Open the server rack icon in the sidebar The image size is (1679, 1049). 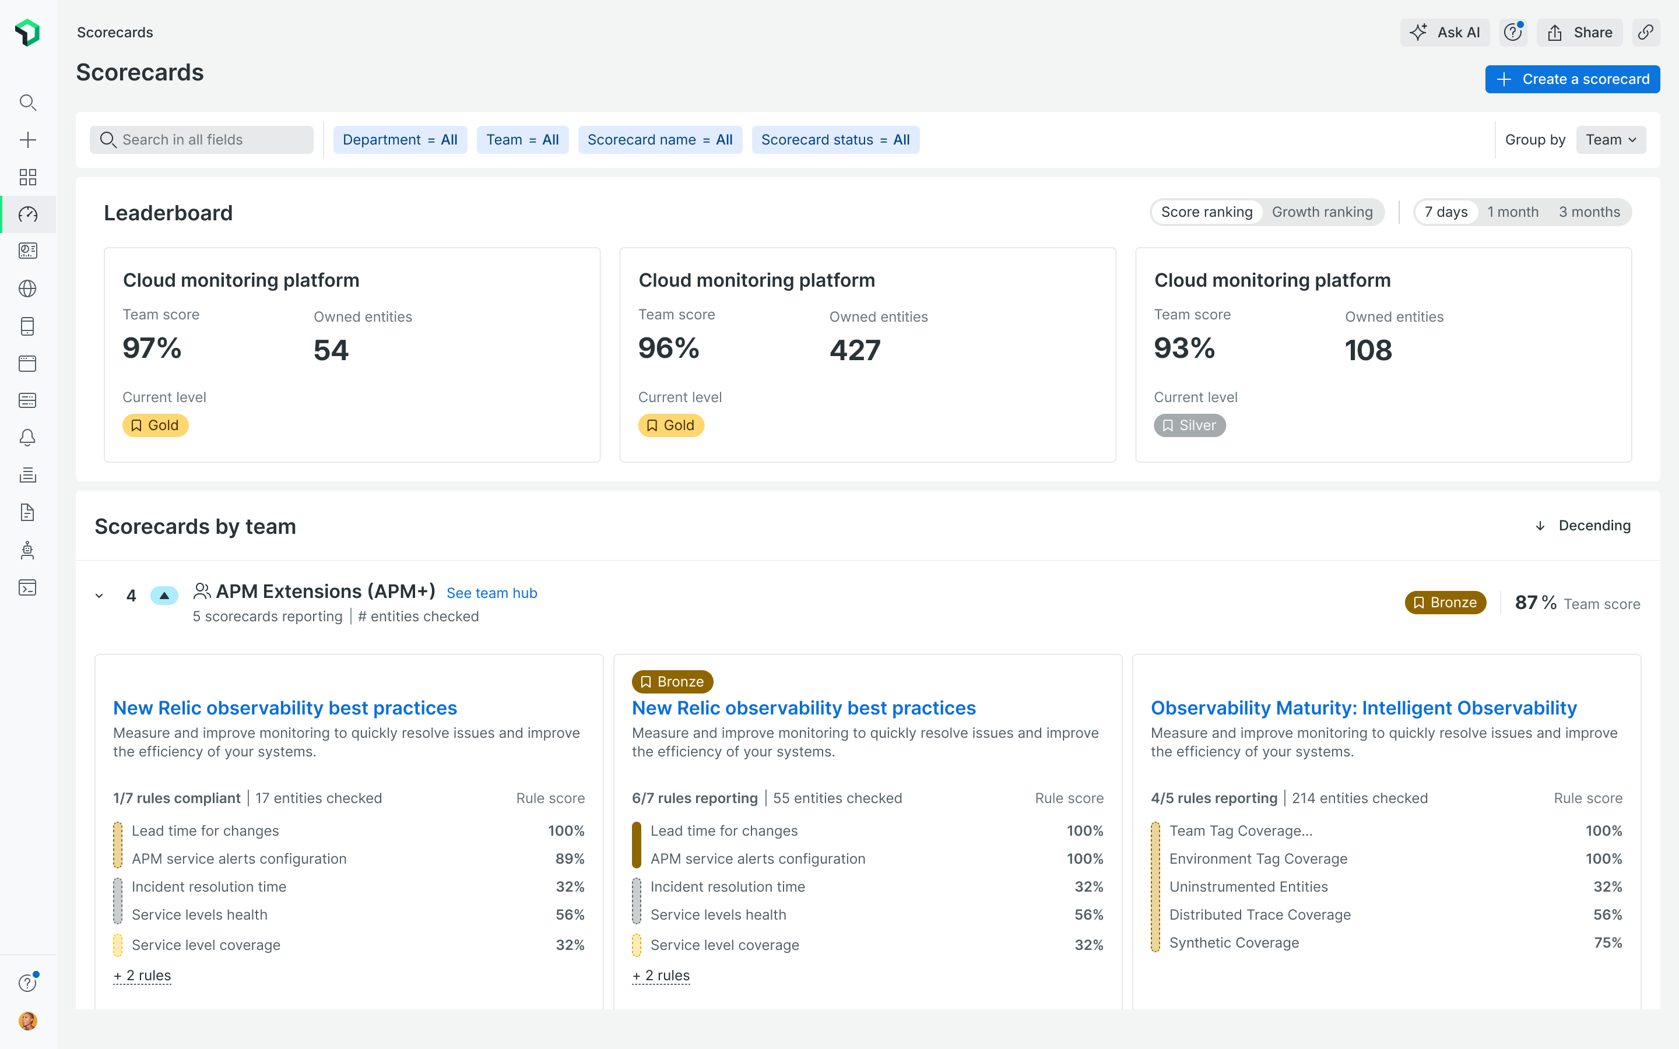pos(28,400)
